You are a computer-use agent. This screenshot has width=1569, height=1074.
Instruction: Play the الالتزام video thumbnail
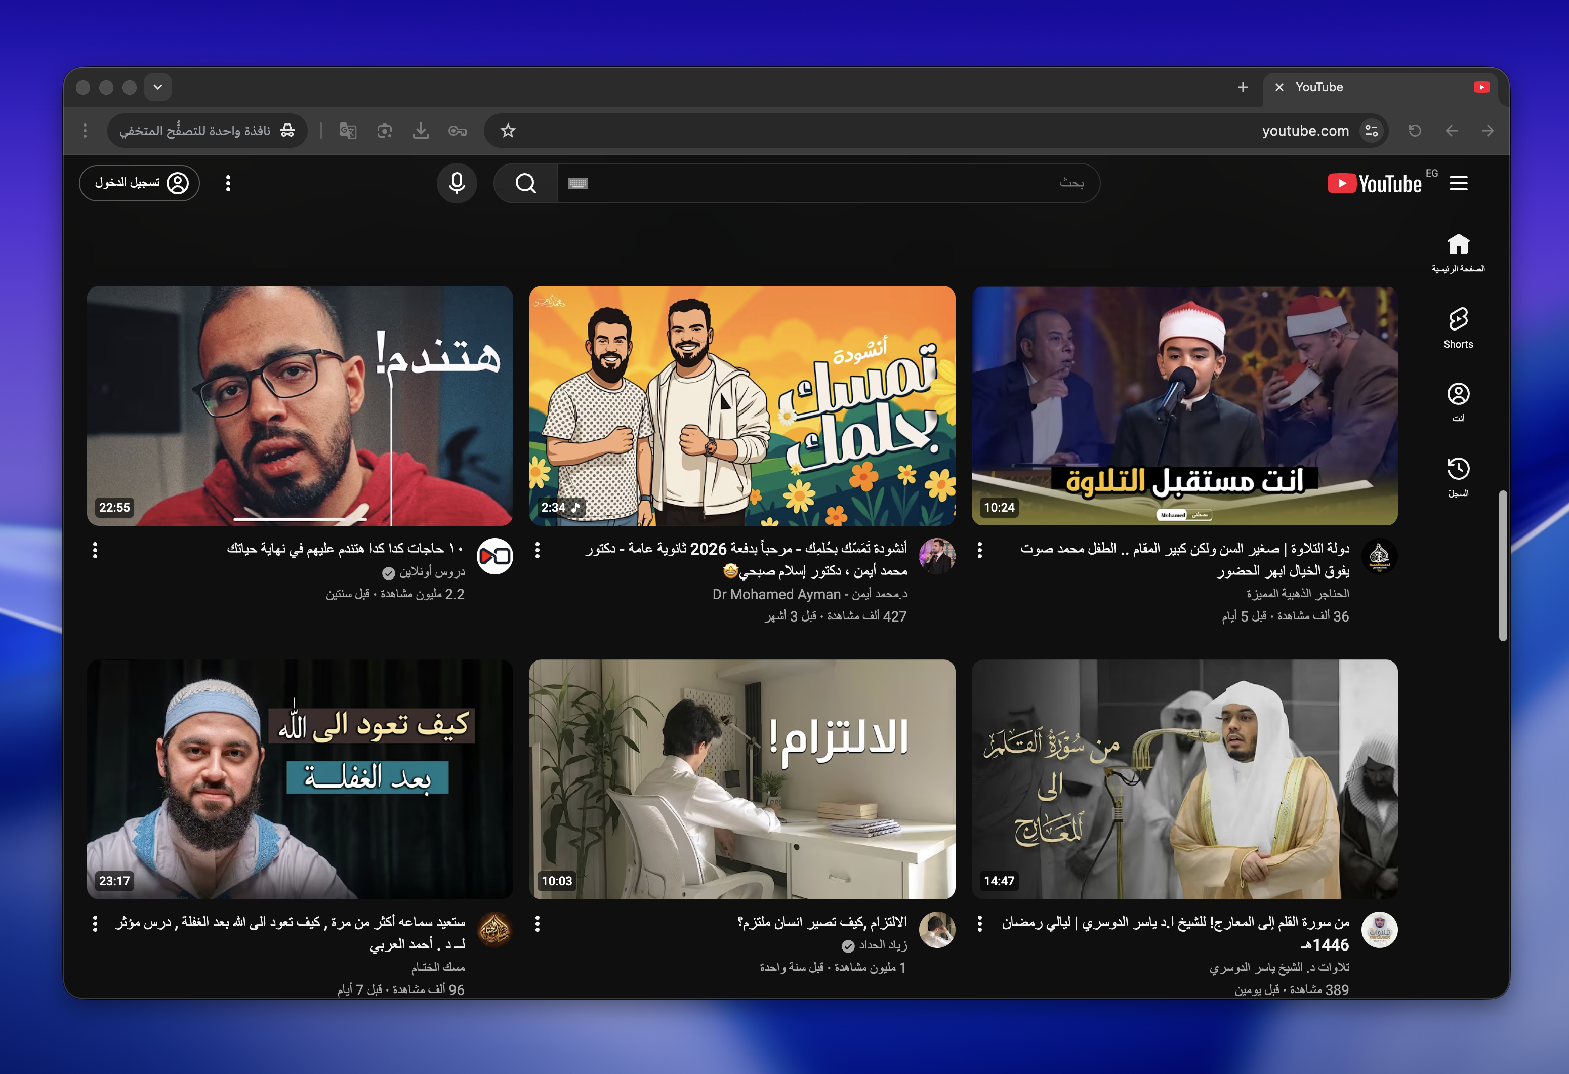(x=742, y=778)
